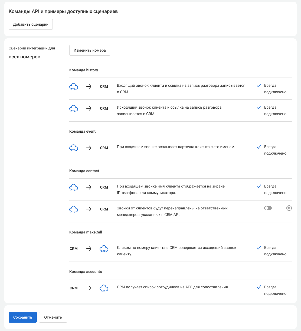Image resolution: width=301 pixels, height=331 pixels.
Task: Click the "Добавить сценарии" button
Action: tap(31, 24)
